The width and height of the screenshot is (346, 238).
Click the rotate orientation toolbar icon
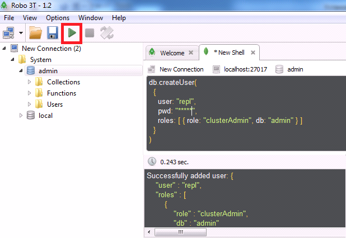click(107, 33)
